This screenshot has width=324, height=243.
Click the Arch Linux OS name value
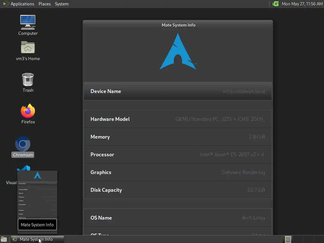tap(254, 218)
